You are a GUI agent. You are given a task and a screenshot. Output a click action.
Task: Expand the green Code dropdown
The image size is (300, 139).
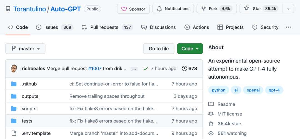[x=190, y=49]
